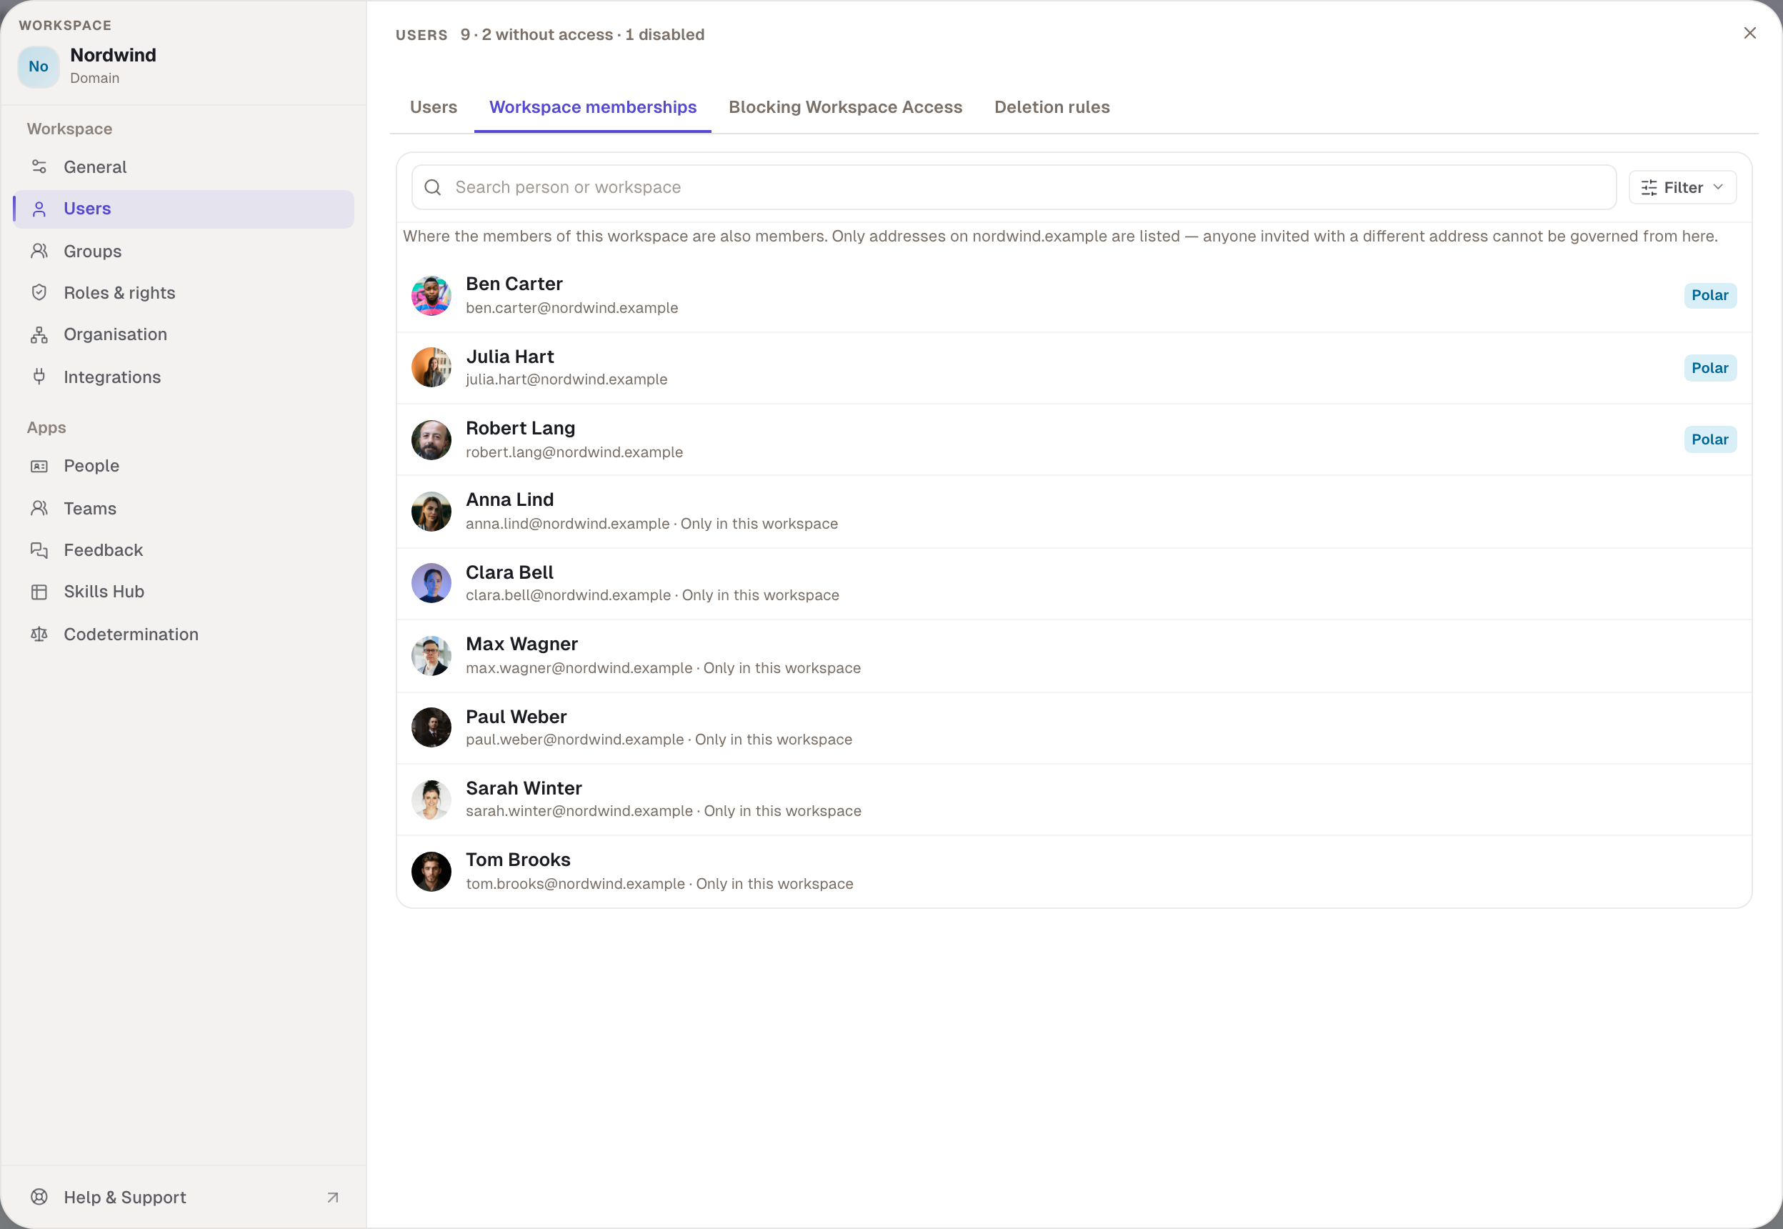Click Ben Carter's avatar photo
Image resolution: width=1783 pixels, height=1229 pixels.
(x=431, y=296)
